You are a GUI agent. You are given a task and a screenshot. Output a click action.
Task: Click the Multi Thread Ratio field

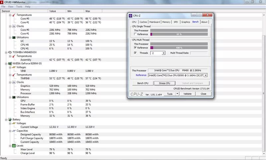[x=199, y=53]
